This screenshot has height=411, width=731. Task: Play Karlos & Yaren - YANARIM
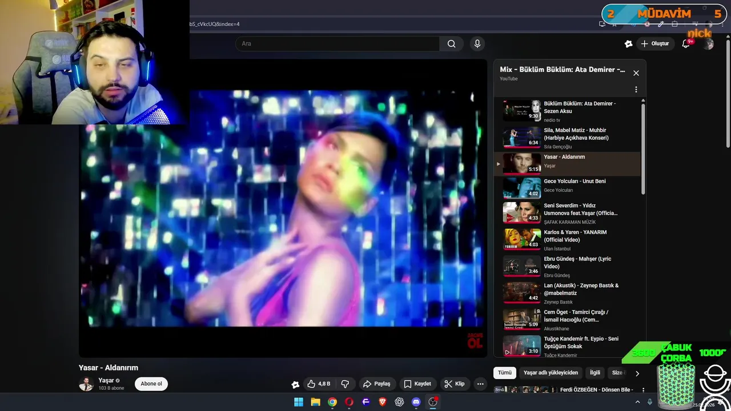point(567,240)
